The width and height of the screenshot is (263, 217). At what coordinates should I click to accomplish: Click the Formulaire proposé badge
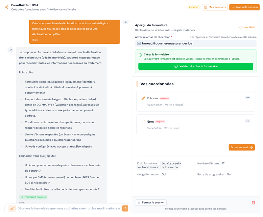point(33,197)
